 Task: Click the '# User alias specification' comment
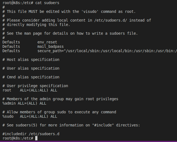coord(31,68)
